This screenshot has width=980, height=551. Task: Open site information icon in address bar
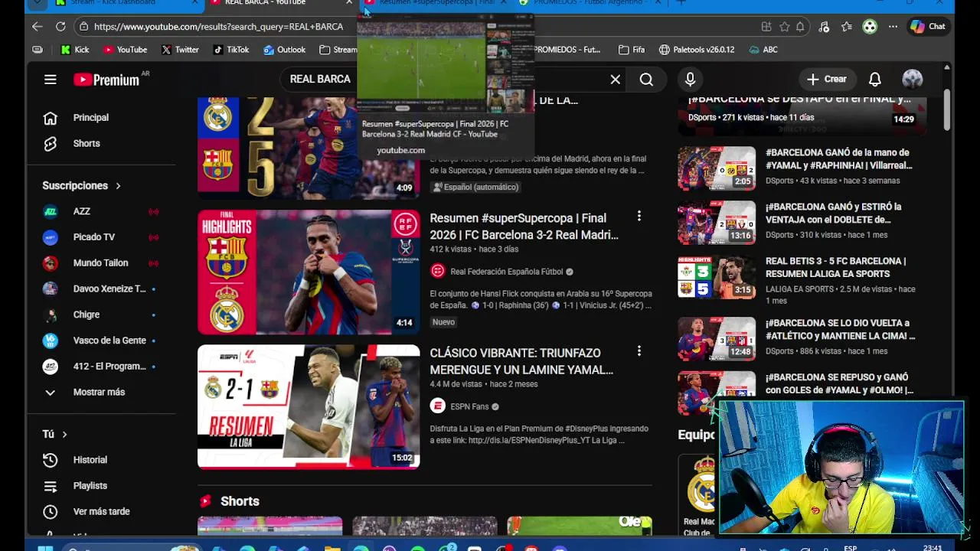83,26
